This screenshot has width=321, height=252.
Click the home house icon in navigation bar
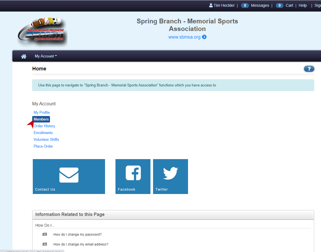(x=24, y=56)
